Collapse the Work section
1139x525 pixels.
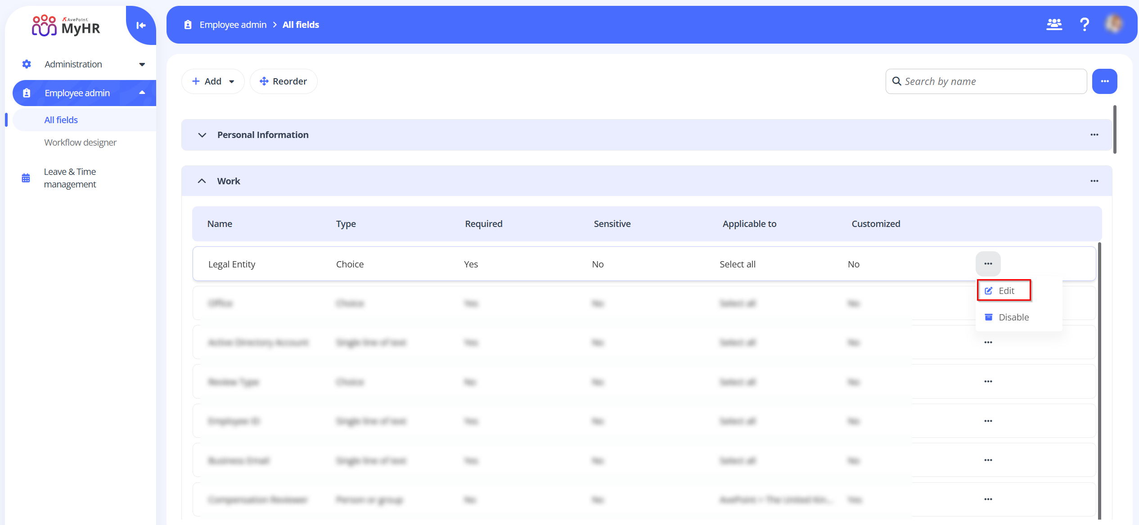[x=202, y=181]
